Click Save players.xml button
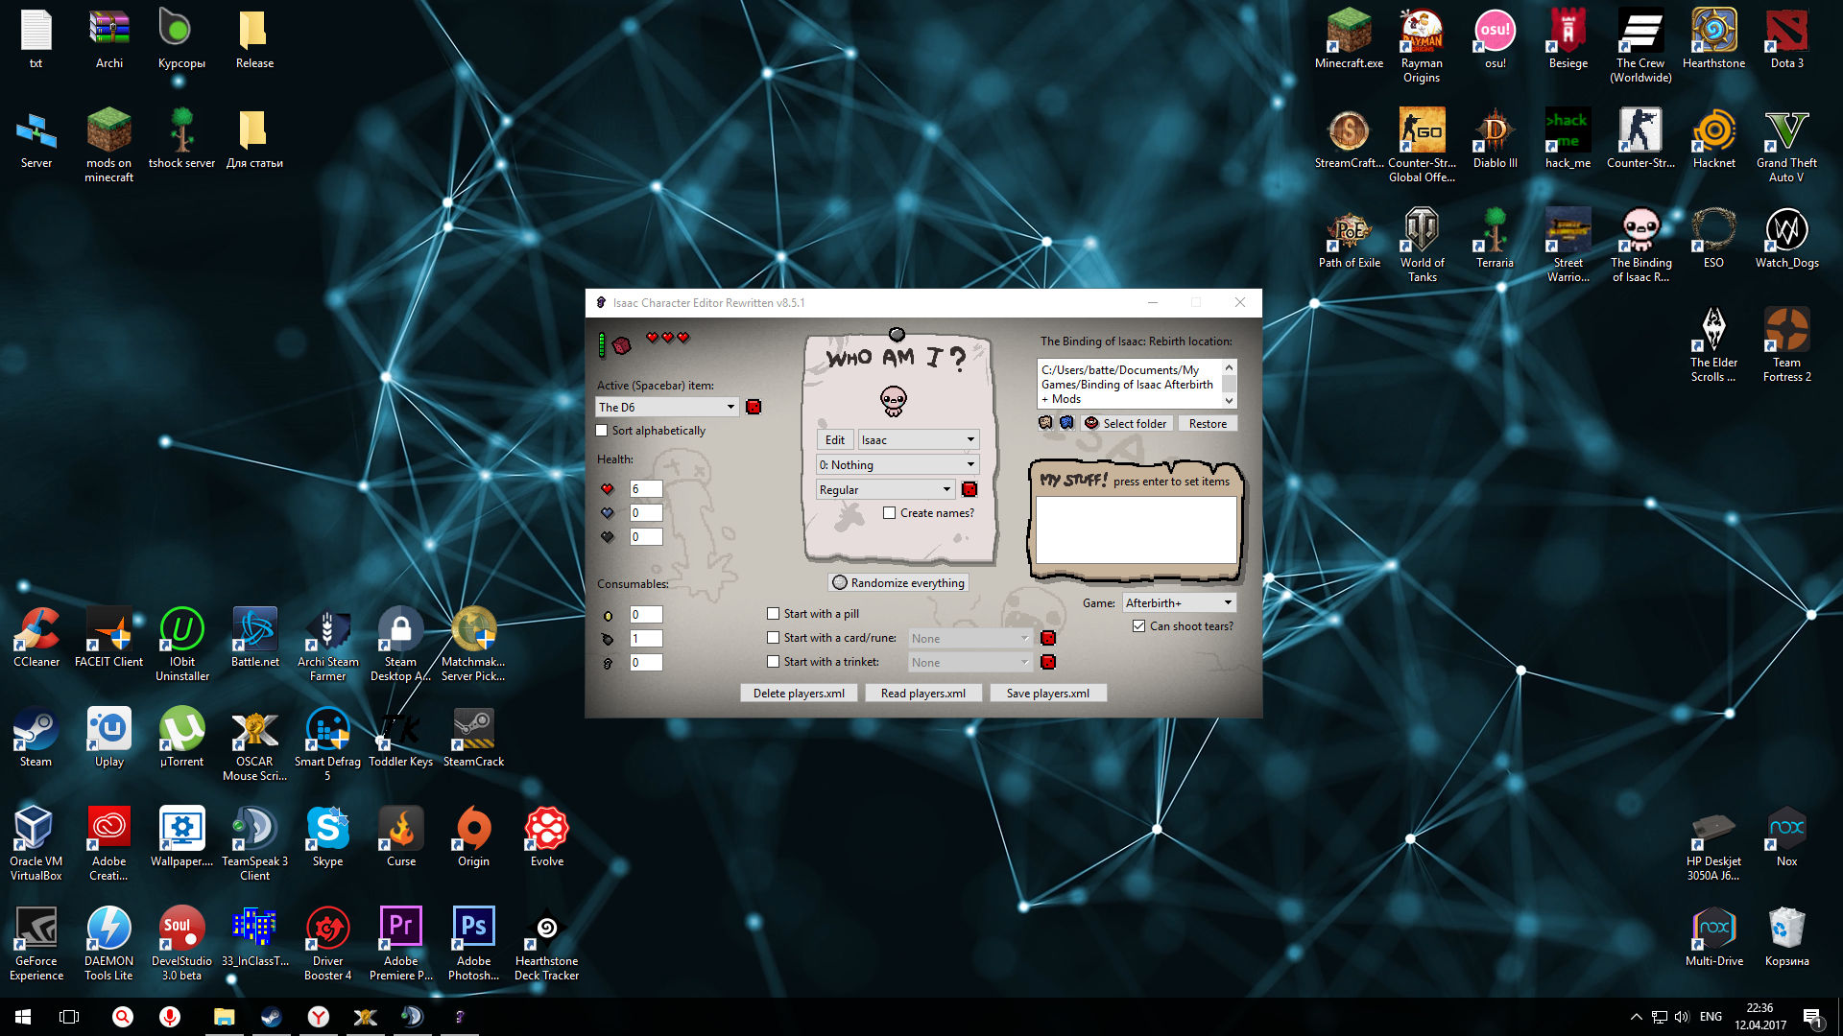This screenshot has height=1036, width=1843. (1048, 693)
